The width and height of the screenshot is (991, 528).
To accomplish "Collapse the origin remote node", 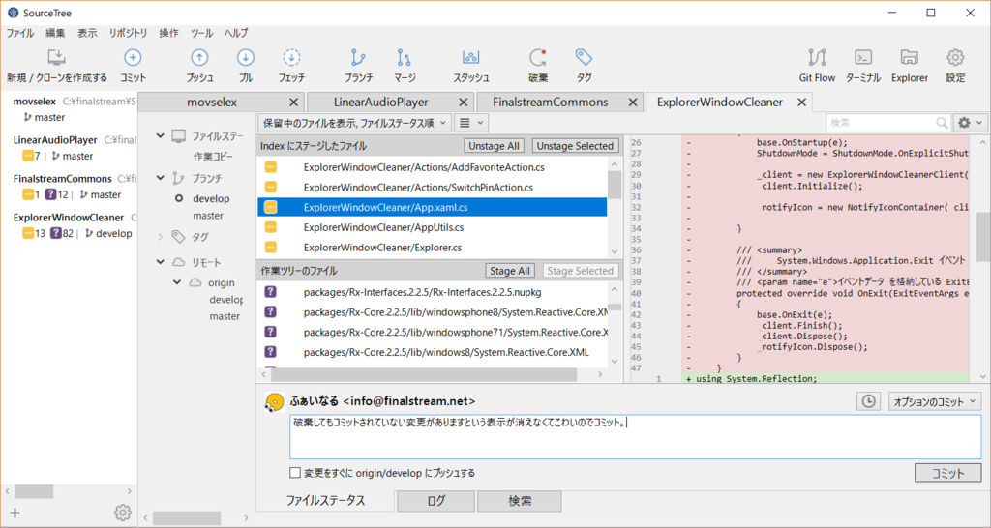I will tap(177, 282).
